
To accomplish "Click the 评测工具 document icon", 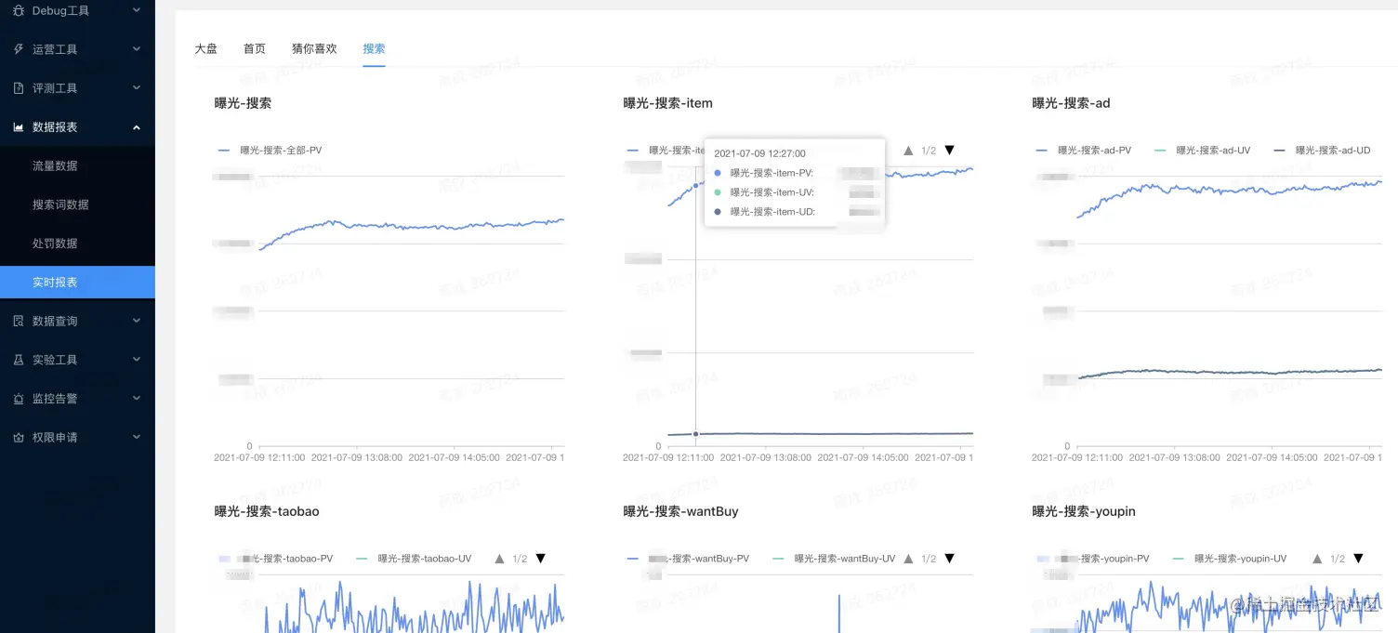I will 19,88.
